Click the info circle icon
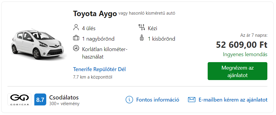Viewport: 276px width, 115px height. [x=129, y=100]
